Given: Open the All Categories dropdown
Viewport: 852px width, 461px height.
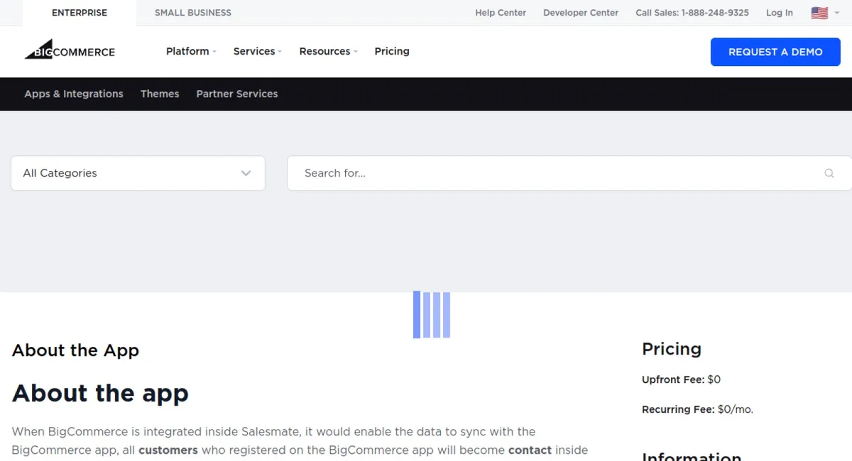Looking at the screenshot, I should click(138, 173).
